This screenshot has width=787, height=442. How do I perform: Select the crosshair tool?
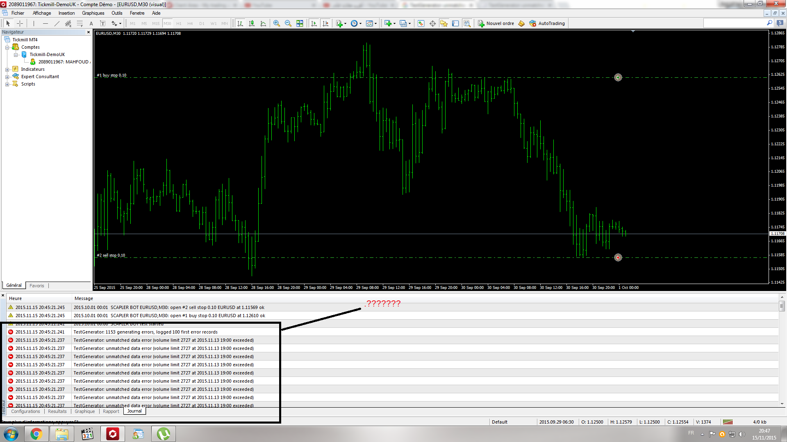20,23
